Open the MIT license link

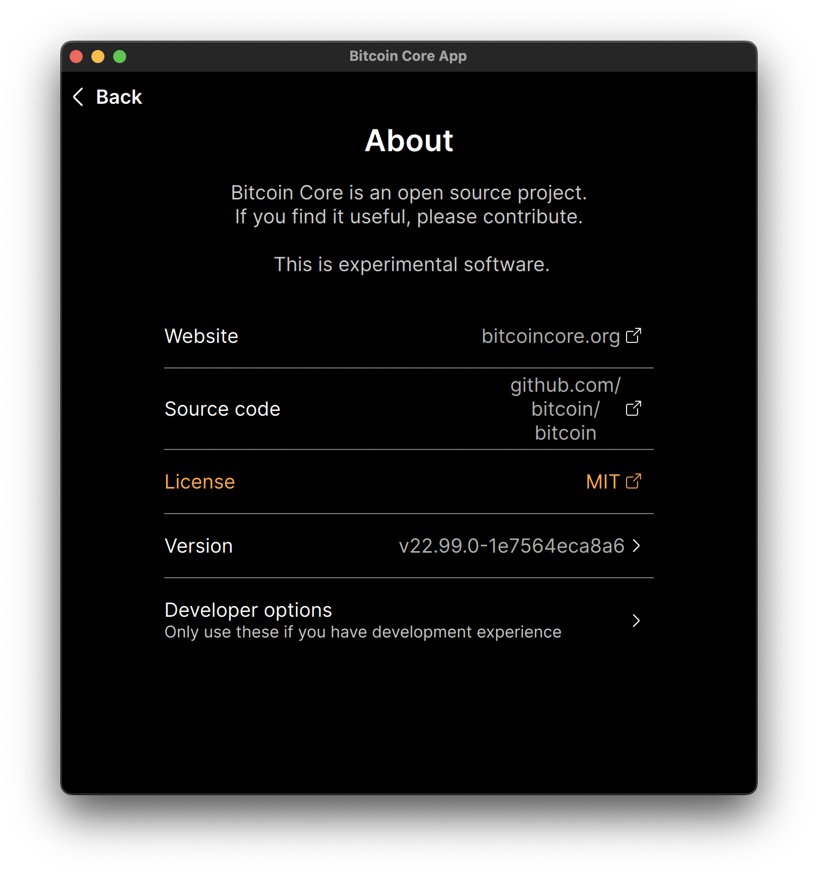tap(603, 482)
